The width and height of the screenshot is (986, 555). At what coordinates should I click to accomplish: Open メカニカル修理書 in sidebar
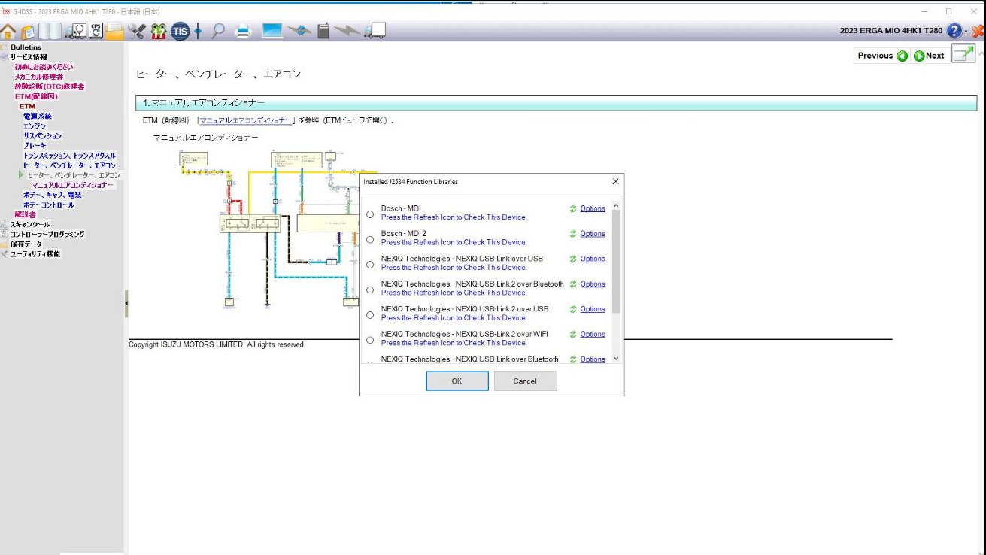coord(38,77)
